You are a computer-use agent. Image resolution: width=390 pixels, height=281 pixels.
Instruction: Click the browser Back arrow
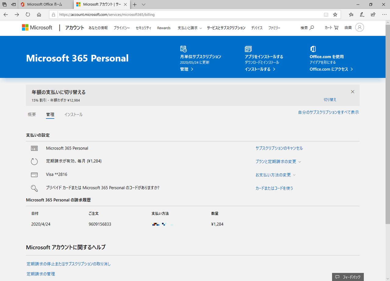pyautogui.click(x=6, y=14)
